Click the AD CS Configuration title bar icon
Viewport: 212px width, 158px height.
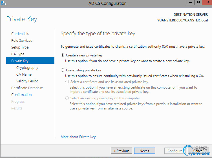[x=3, y=3]
